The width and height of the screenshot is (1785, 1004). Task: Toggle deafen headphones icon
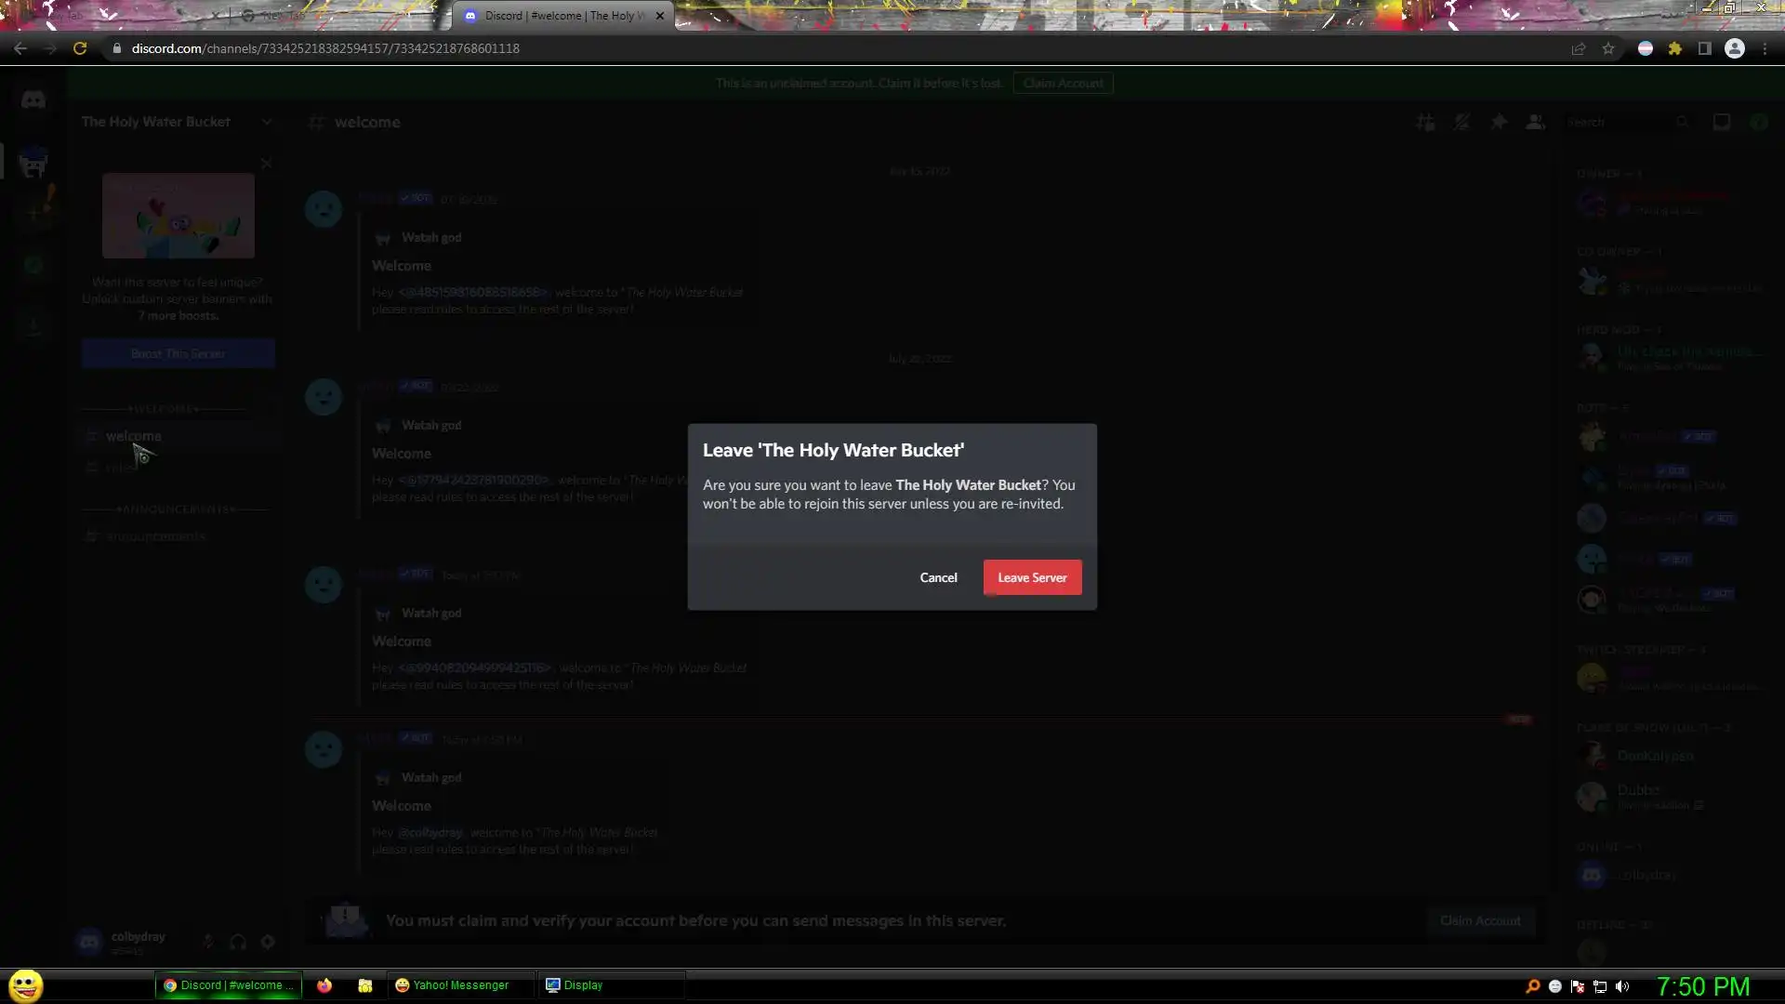pyautogui.click(x=238, y=942)
